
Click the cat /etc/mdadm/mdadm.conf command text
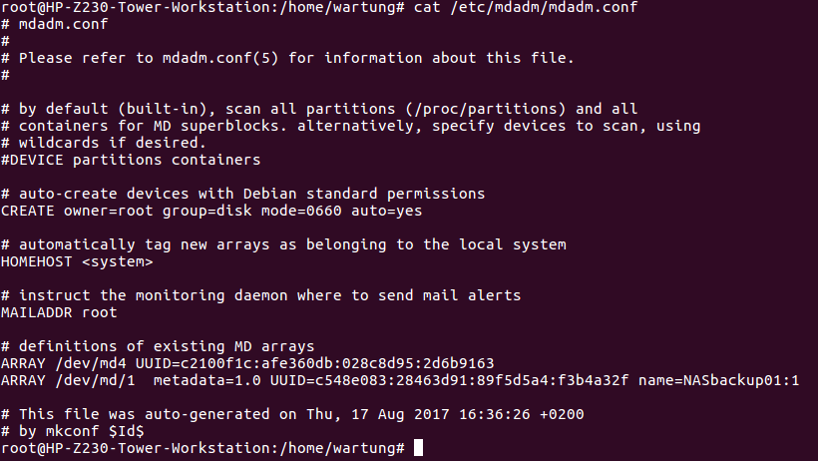click(x=526, y=7)
